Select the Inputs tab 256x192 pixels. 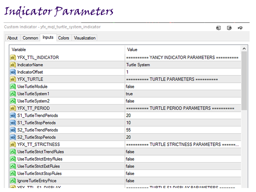click(x=48, y=37)
